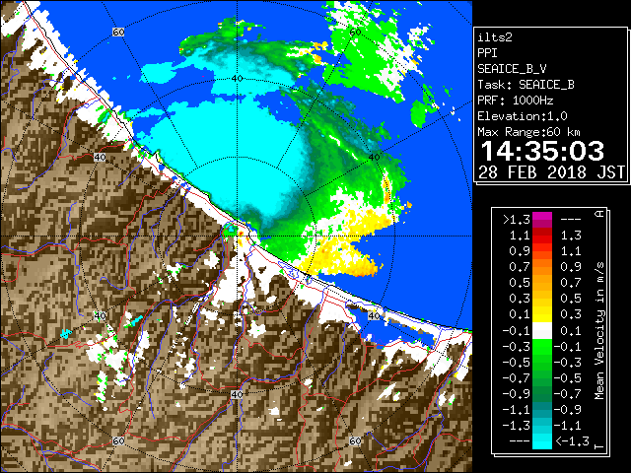Select the "SEAICE_B_V" product label
This screenshot has height=473, width=631.
click(512, 69)
